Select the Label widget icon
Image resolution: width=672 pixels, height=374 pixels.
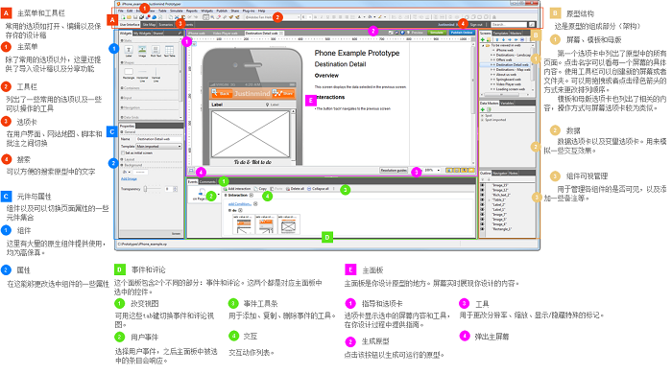129,50
